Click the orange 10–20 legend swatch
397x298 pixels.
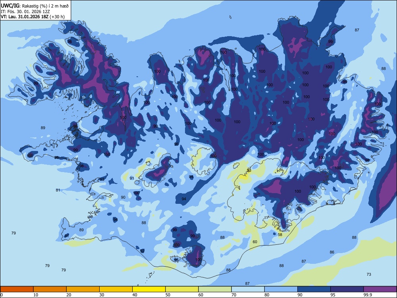(x=50, y=289)
